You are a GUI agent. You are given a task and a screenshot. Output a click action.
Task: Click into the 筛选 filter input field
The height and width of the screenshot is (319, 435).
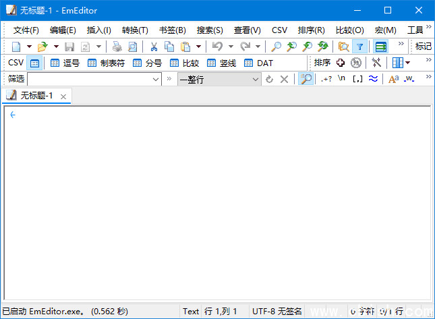[x=90, y=80]
